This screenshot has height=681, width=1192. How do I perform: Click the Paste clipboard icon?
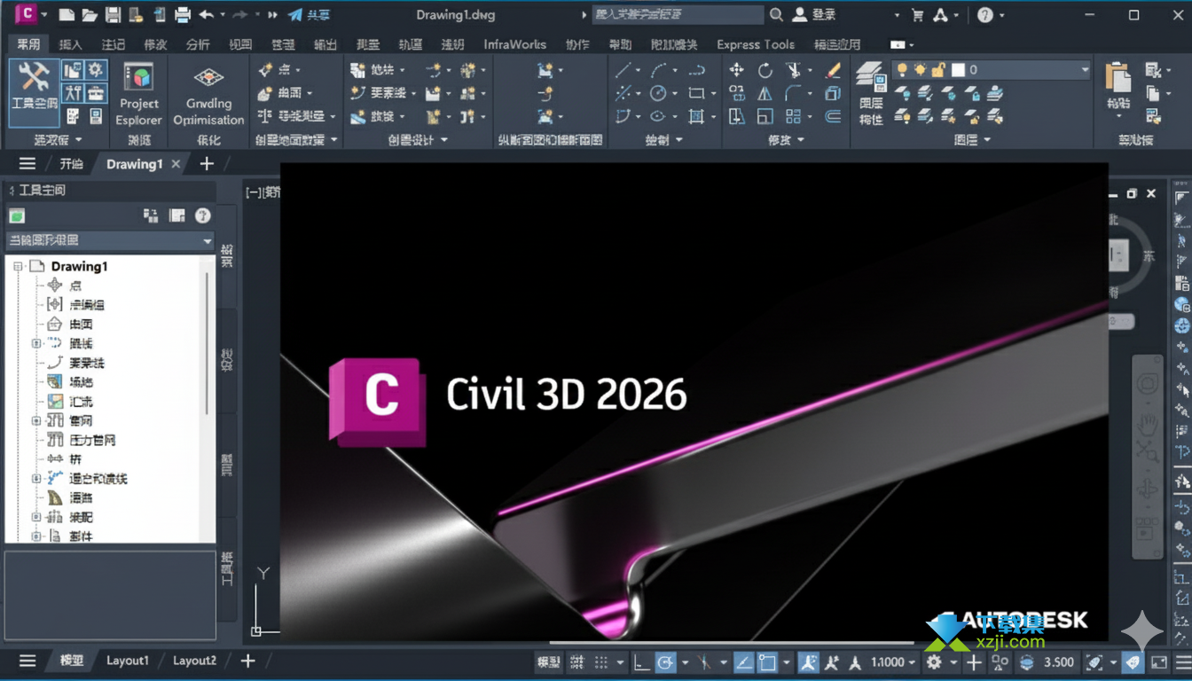(x=1118, y=87)
